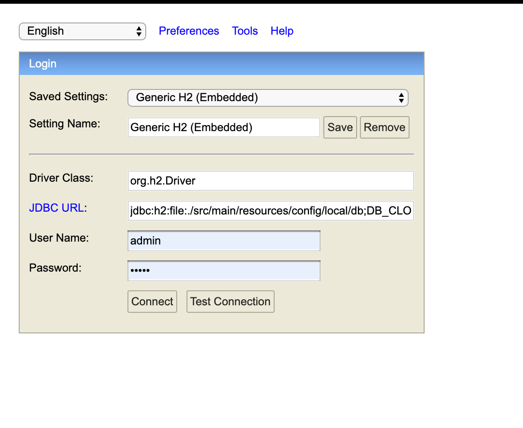Select the User Name field

click(224, 240)
